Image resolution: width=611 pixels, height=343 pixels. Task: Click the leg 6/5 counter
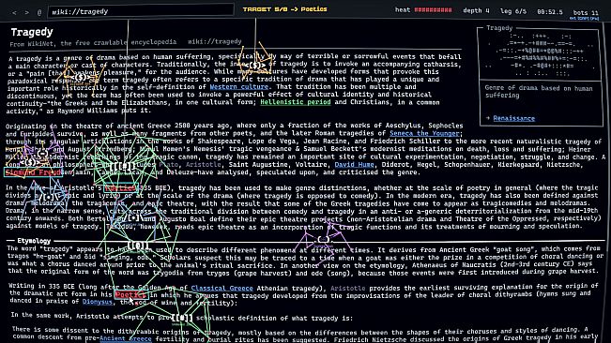click(x=513, y=11)
